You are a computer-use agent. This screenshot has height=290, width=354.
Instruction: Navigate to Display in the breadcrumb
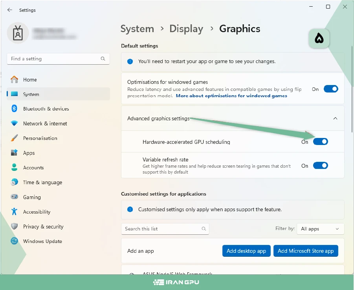(x=186, y=29)
